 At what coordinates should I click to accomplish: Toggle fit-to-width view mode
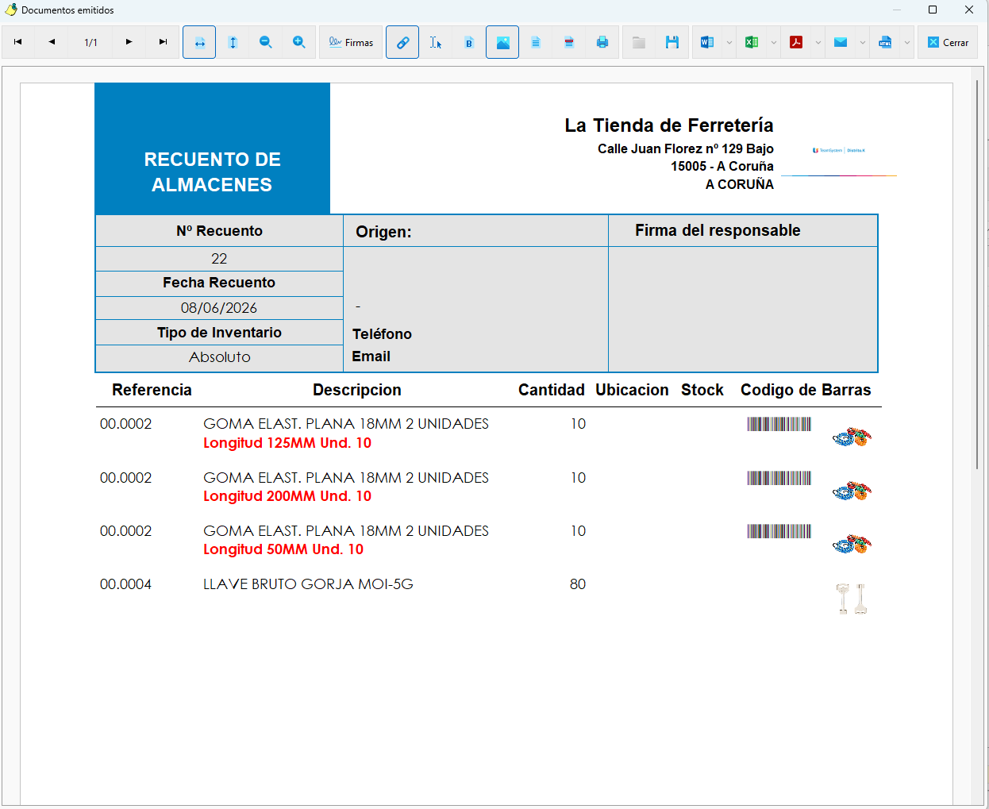[x=199, y=42]
